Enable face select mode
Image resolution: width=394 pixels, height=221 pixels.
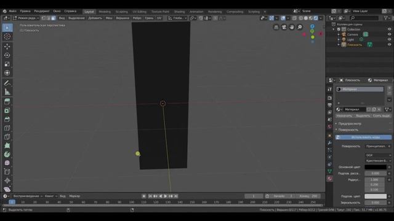[x=54, y=18]
